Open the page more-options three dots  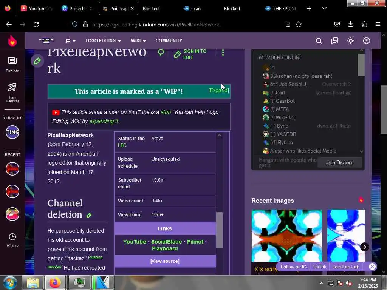tap(223, 52)
